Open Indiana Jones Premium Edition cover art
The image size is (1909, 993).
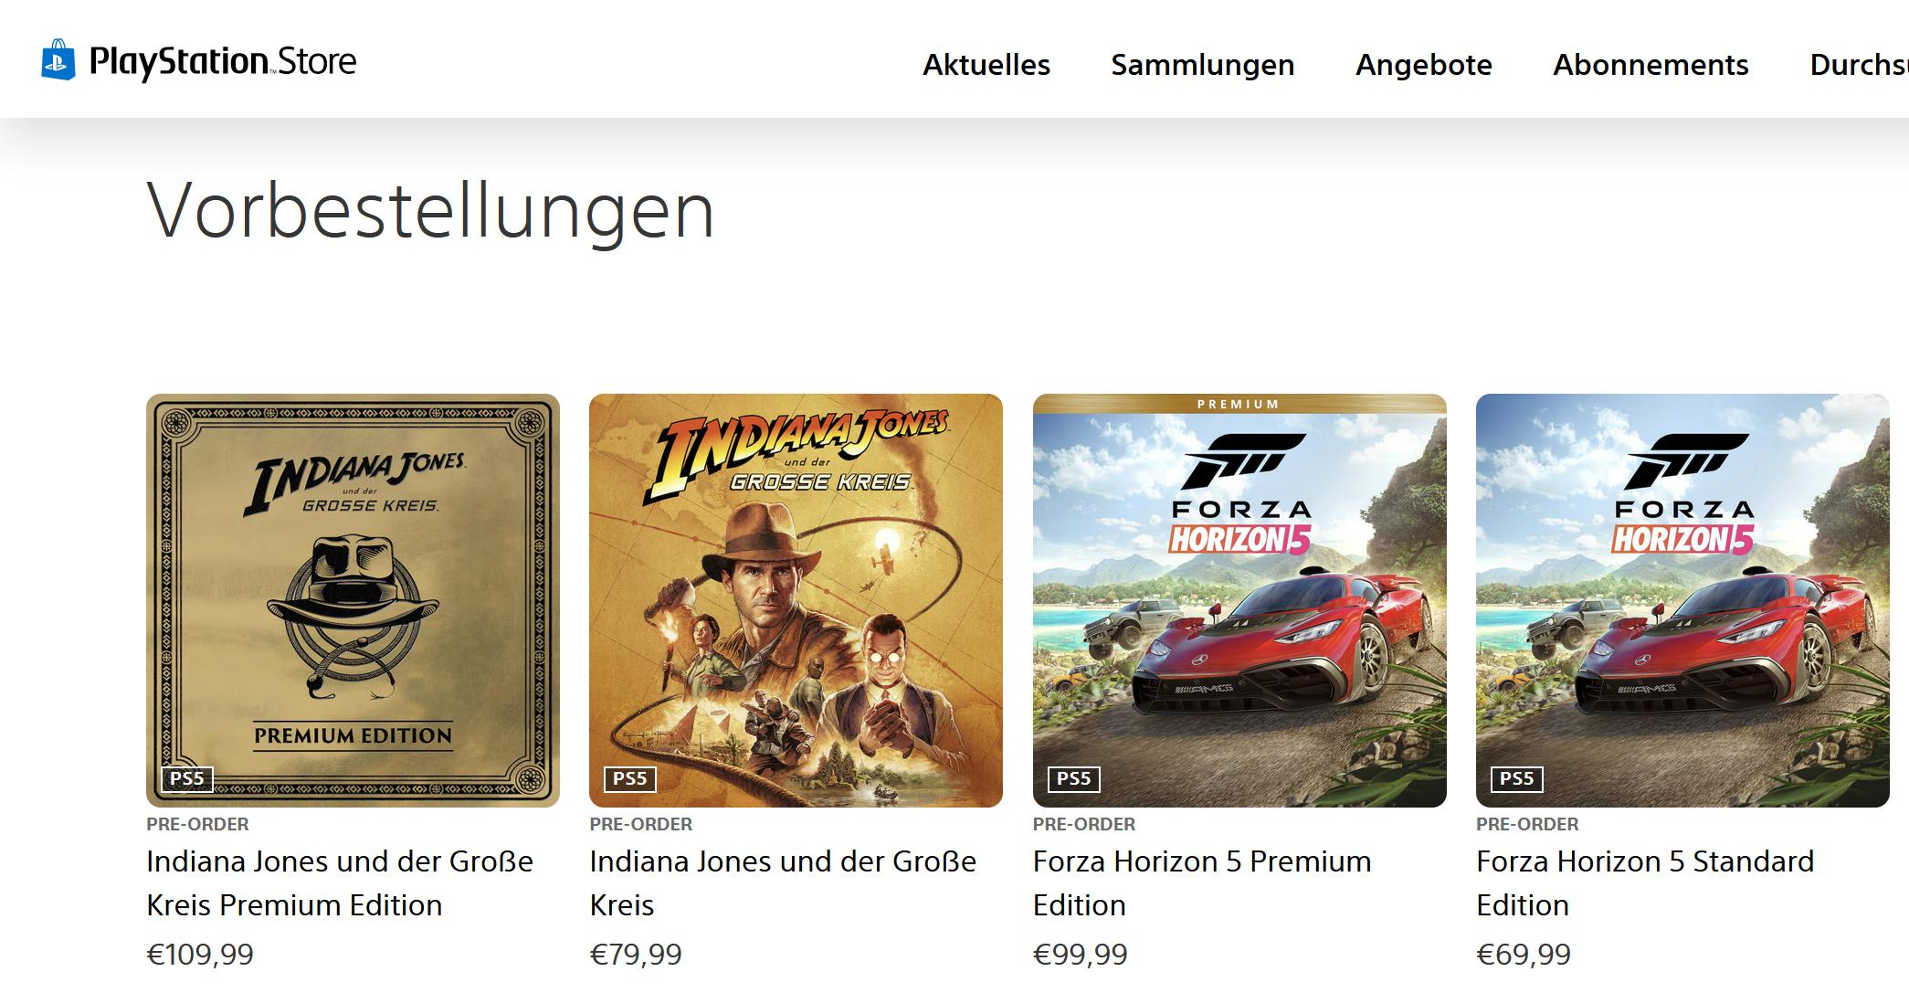pos(353,600)
